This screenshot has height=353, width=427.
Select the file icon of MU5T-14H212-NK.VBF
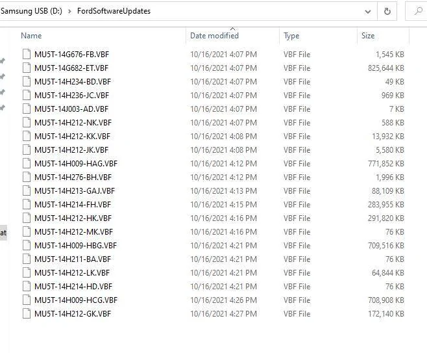click(x=27, y=122)
